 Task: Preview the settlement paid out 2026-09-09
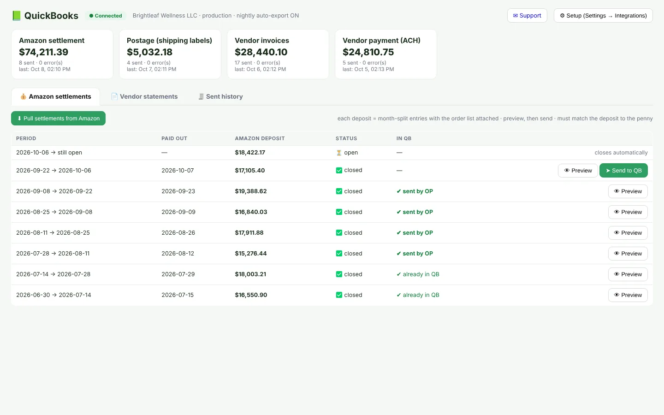click(x=628, y=212)
